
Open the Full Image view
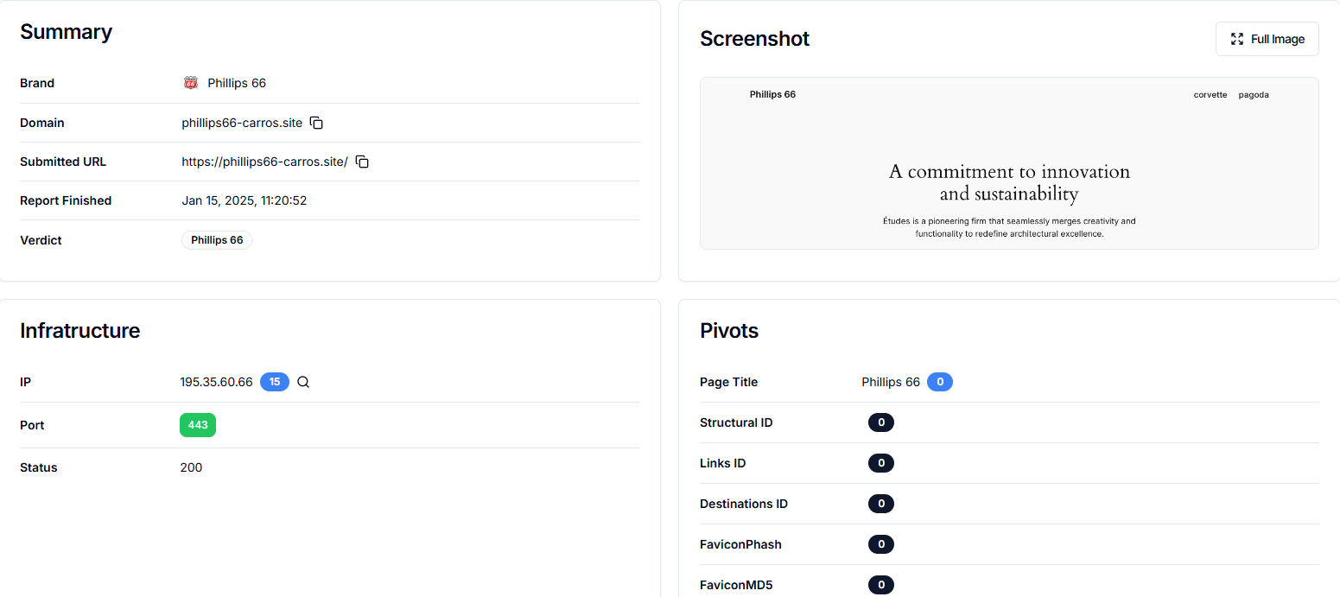(1267, 39)
